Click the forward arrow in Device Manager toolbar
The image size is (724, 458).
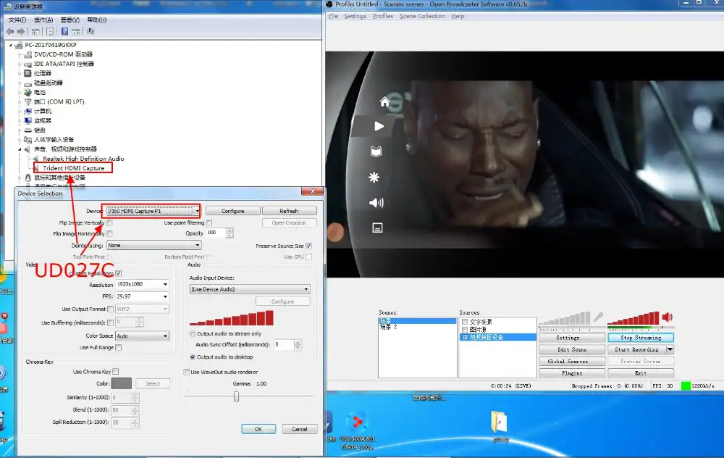coord(21,31)
